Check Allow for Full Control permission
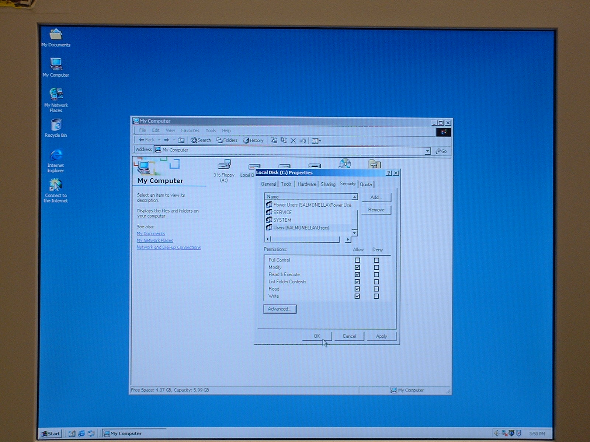The width and height of the screenshot is (590, 442). click(x=357, y=260)
